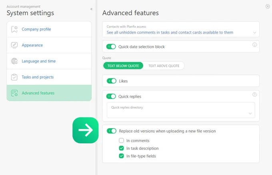The height and width of the screenshot is (175, 272).
Task: Select the Advanced features section
Action: [49, 93]
